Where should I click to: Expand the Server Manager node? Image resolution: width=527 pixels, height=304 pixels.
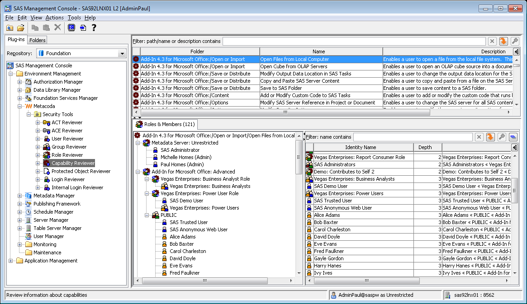click(19, 220)
